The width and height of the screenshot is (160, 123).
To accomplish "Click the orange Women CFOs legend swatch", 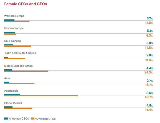I will pyautogui.click(x=33, y=118).
